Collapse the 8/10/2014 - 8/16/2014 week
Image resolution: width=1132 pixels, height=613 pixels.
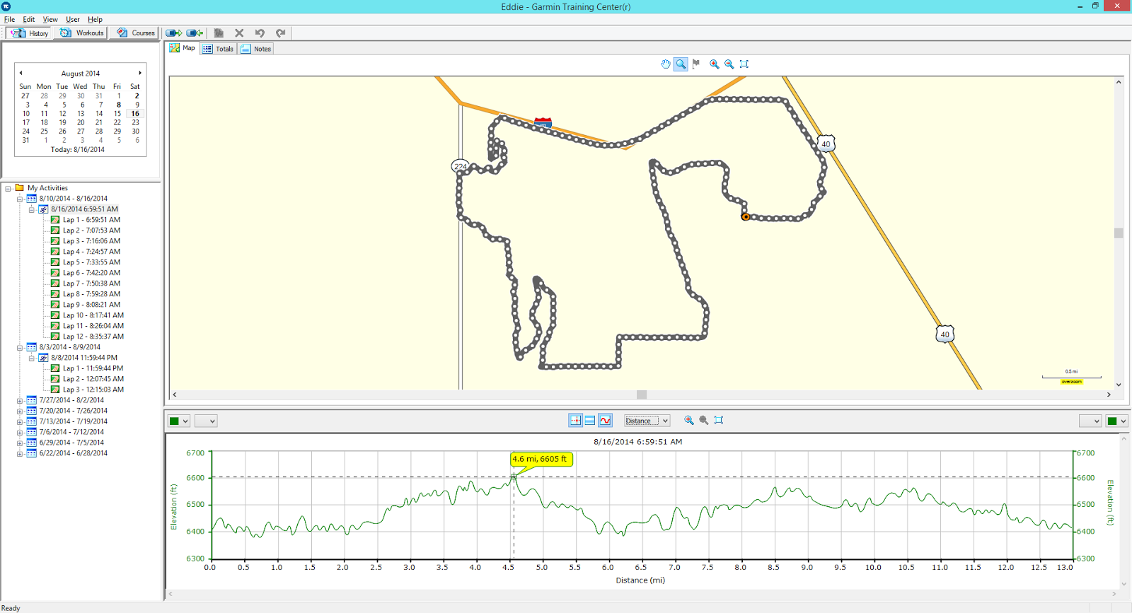click(20, 199)
